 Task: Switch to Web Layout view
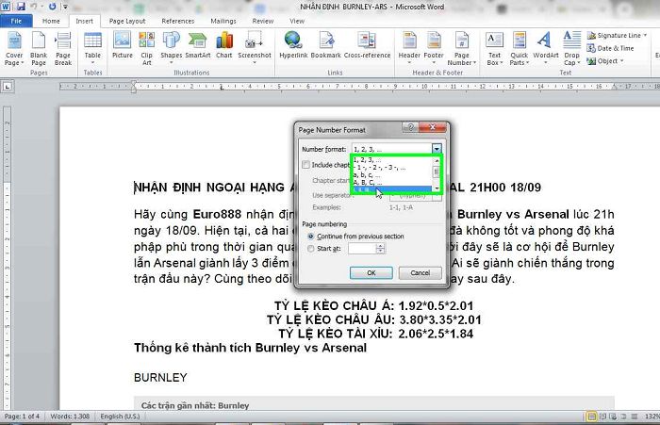point(613,417)
